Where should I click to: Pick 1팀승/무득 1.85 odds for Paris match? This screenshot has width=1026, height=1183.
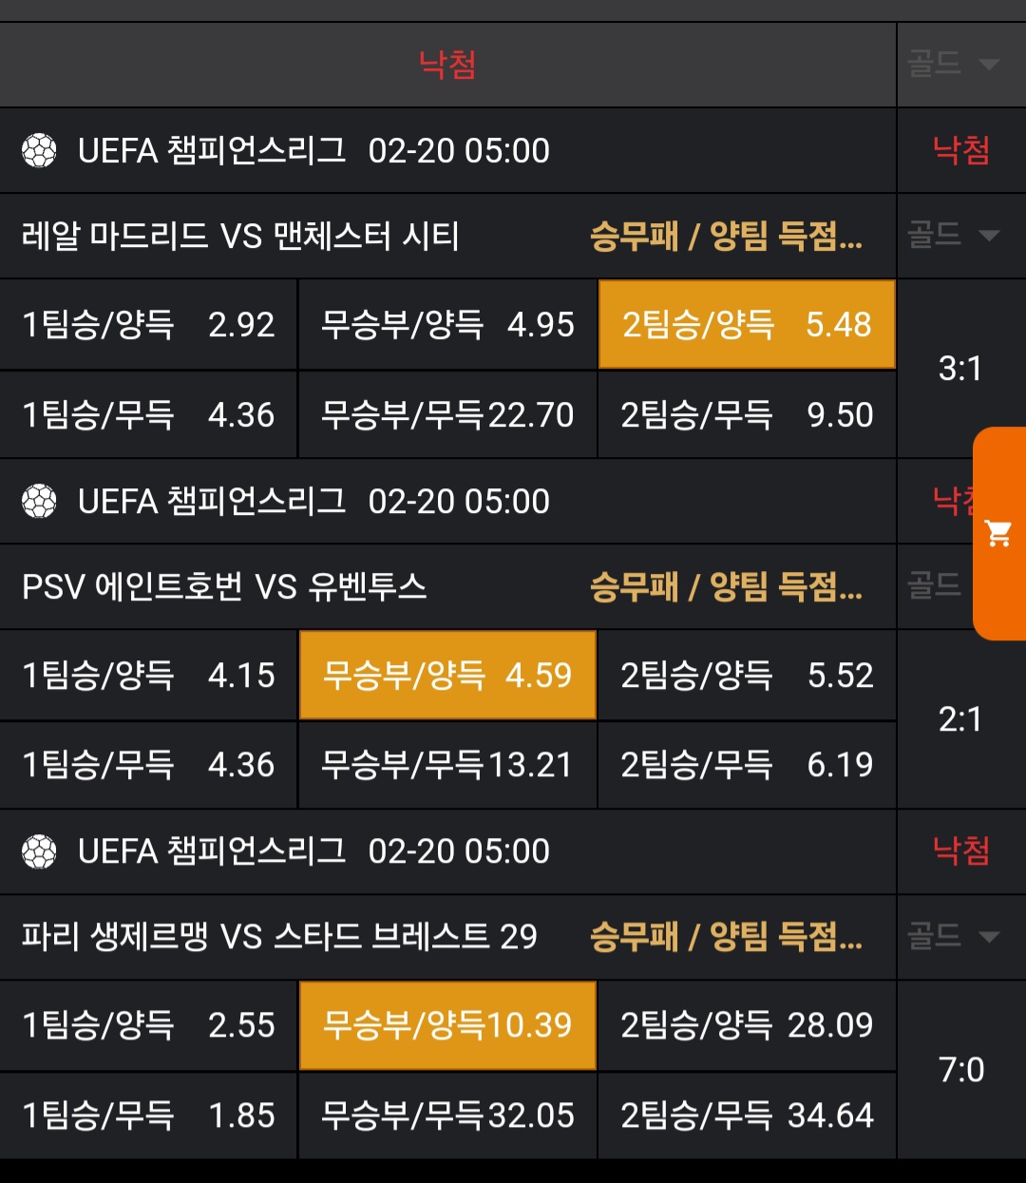(x=148, y=1116)
